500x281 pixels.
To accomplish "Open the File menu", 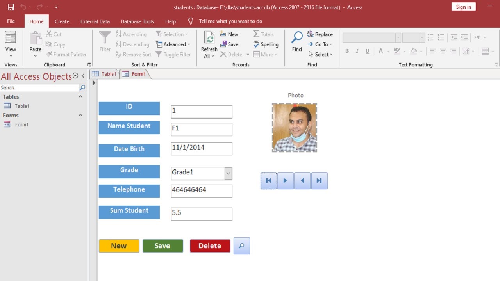I will pyautogui.click(x=11, y=21).
